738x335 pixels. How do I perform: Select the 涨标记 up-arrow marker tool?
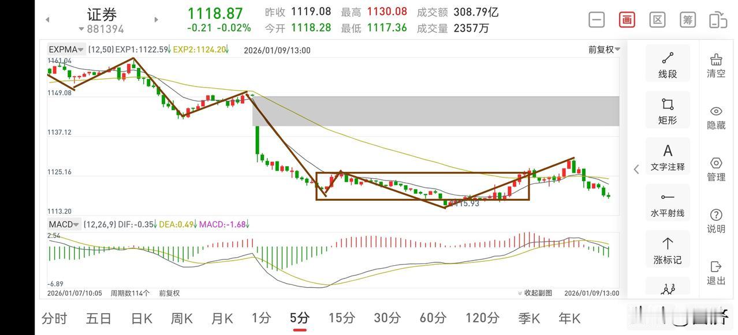point(668,249)
